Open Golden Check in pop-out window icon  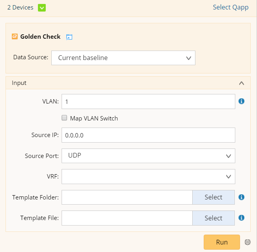click(x=69, y=37)
